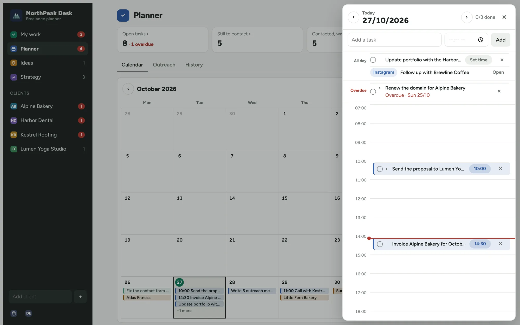This screenshot has height=325, width=520.
Task: Focus the Add client input field
Action: click(x=40, y=297)
